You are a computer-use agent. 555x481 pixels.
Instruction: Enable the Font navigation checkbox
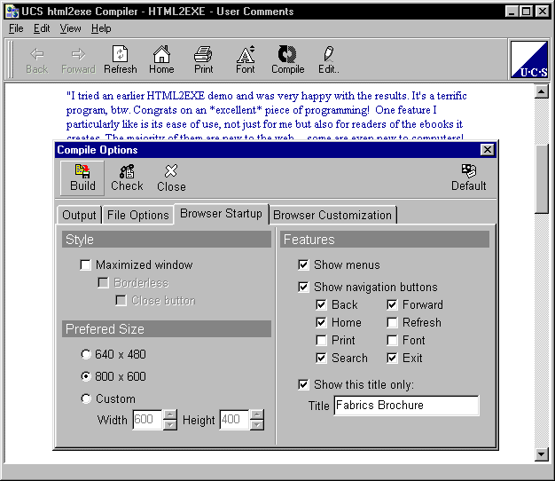point(392,340)
